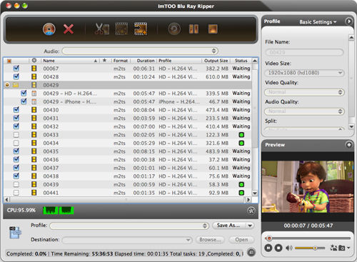
Task: Click the green status icon for 00441
Action: coord(241,193)
